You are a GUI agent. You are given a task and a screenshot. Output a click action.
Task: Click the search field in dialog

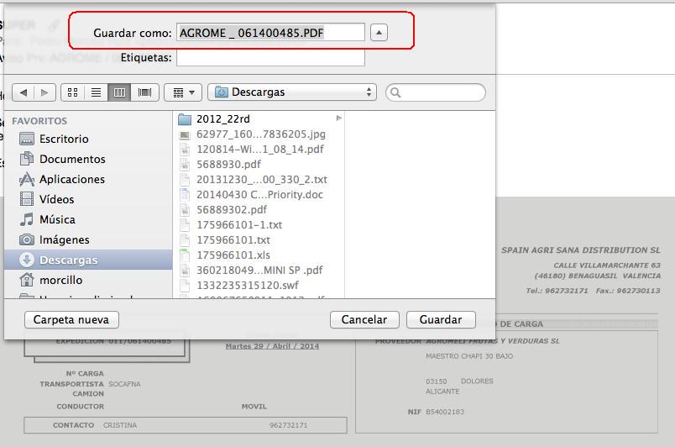[436, 92]
